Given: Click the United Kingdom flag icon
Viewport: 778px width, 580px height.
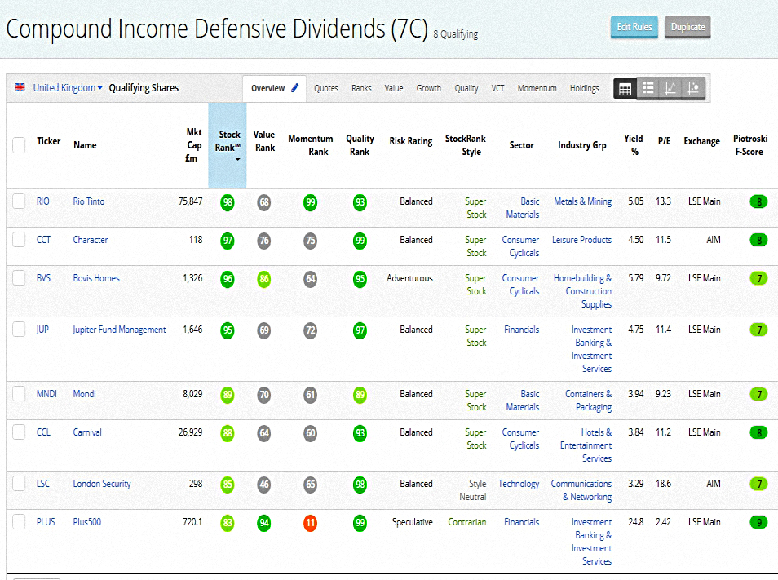Looking at the screenshot, I should (20, 87).
